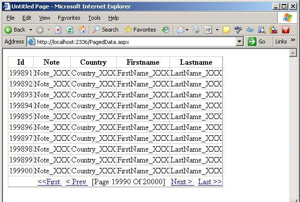This screenshot has height=202, width=300.
Task: Maximize the Internet Explorer window
Action: [284, 6]
